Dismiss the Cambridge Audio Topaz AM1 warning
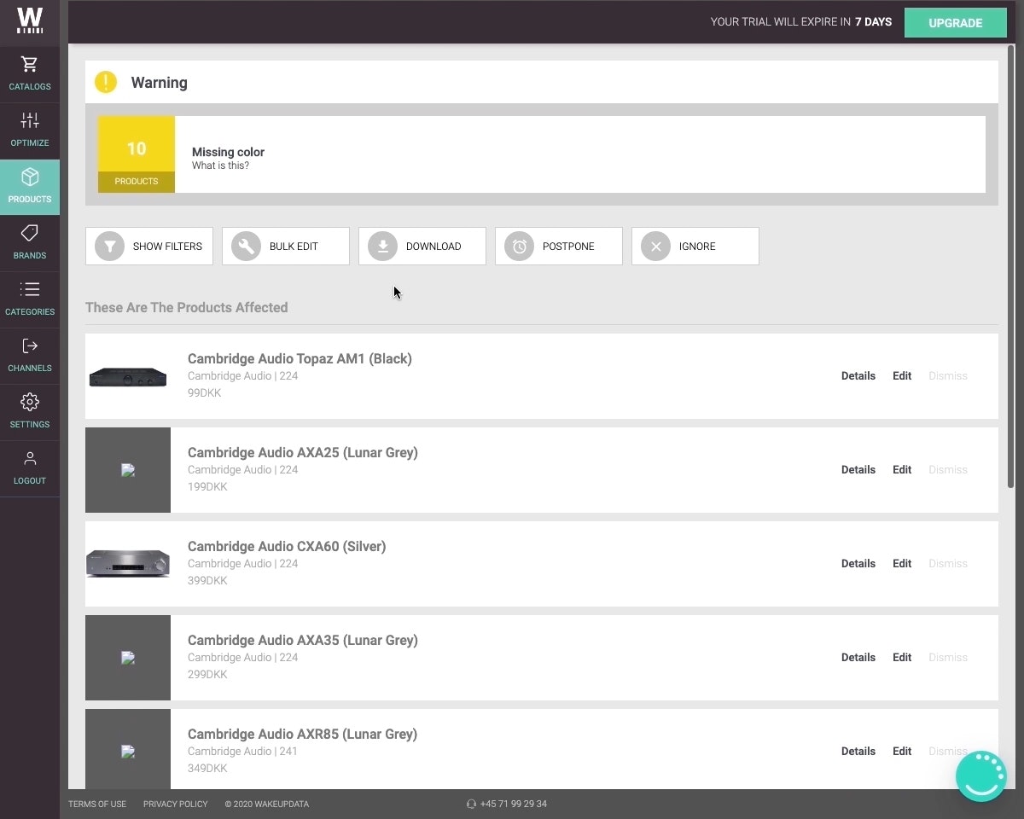Viewport: 1024px width, 819px height. coord(948,375)
